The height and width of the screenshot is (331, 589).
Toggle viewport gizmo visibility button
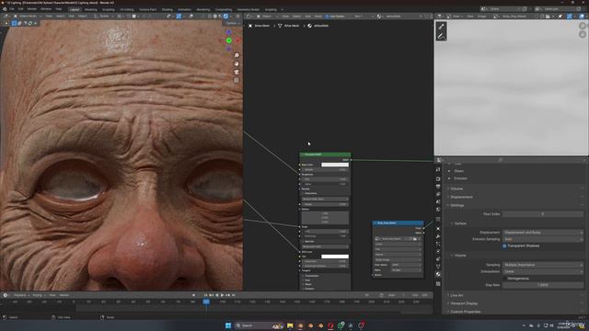point(179,17)
